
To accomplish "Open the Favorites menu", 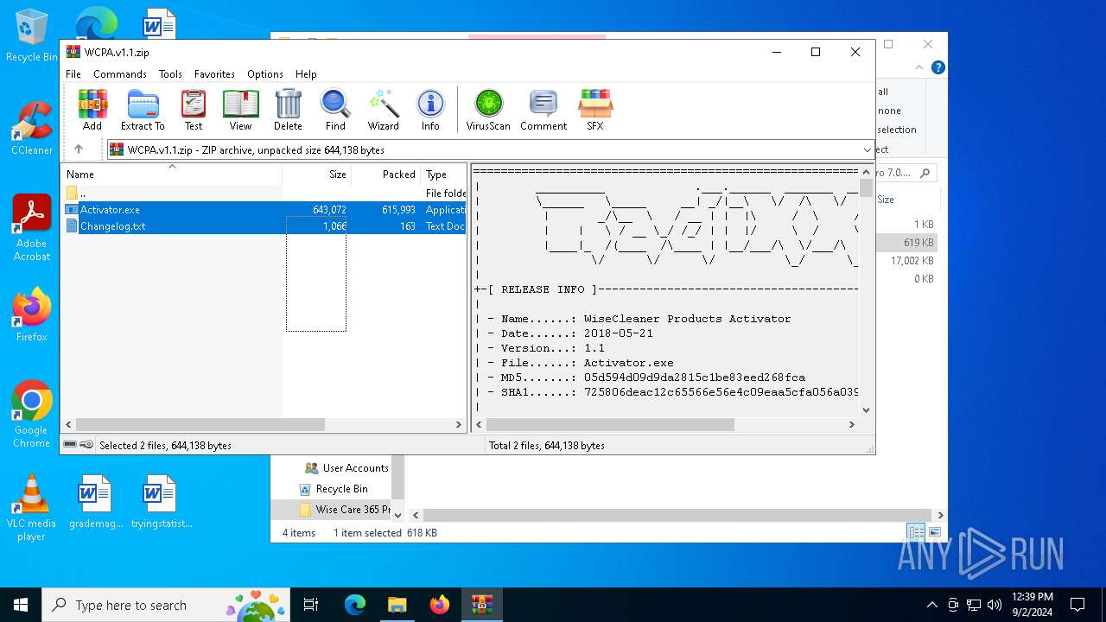I will [x=214, y=74].
